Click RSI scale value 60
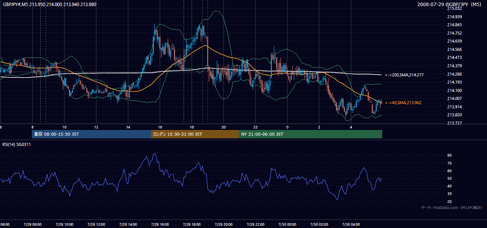487x228 pixels. pos(449,171)
